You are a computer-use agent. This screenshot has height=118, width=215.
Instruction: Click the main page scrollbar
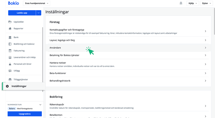[x=214, y=21]
